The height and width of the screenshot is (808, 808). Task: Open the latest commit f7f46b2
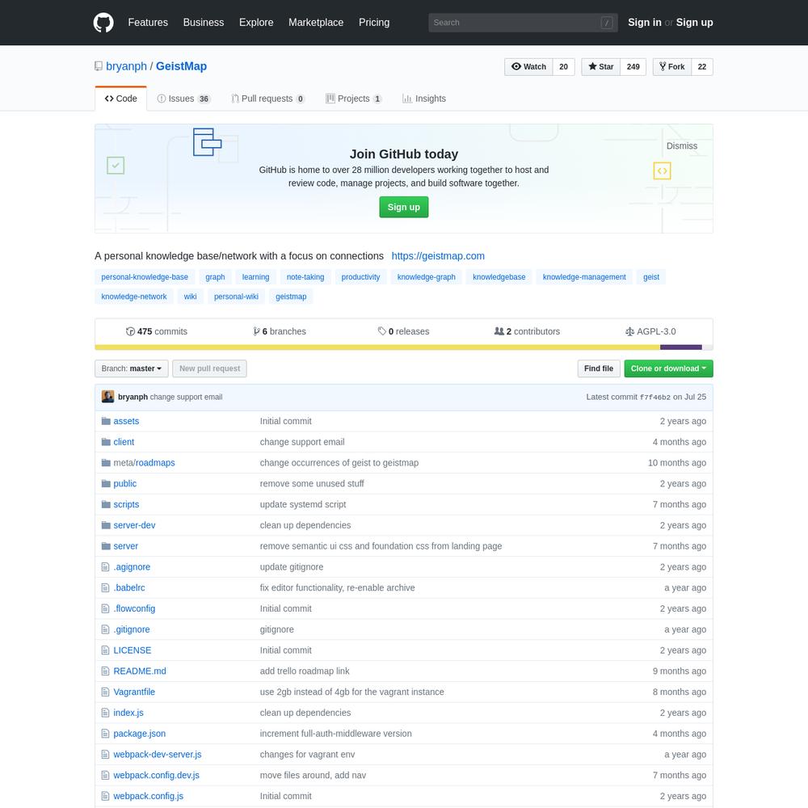(655, 398)
